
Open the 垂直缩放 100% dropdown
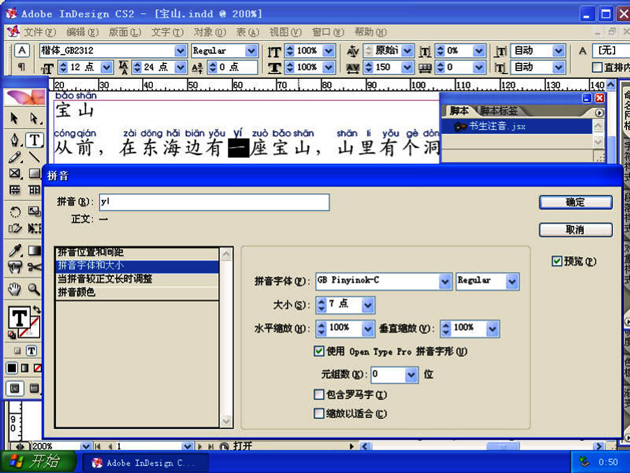493,329
